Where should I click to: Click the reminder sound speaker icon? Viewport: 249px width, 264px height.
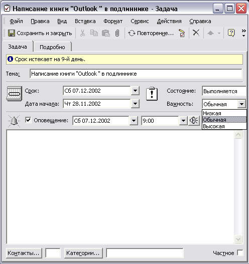pos(194,121)
